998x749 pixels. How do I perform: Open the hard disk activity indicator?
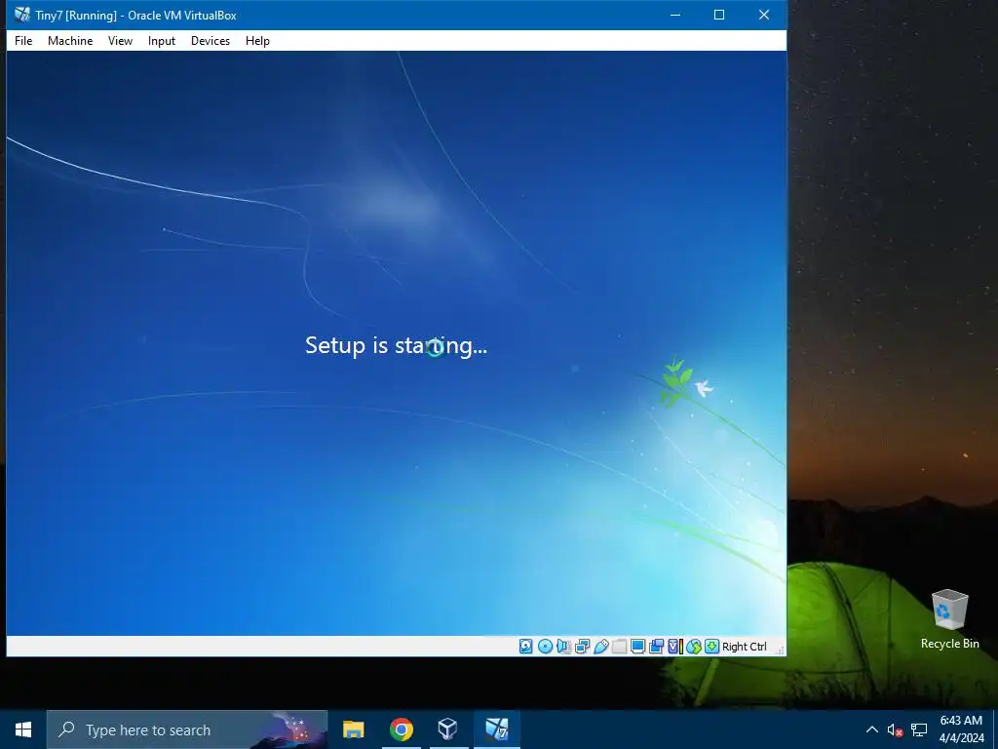tap(525, 647)
